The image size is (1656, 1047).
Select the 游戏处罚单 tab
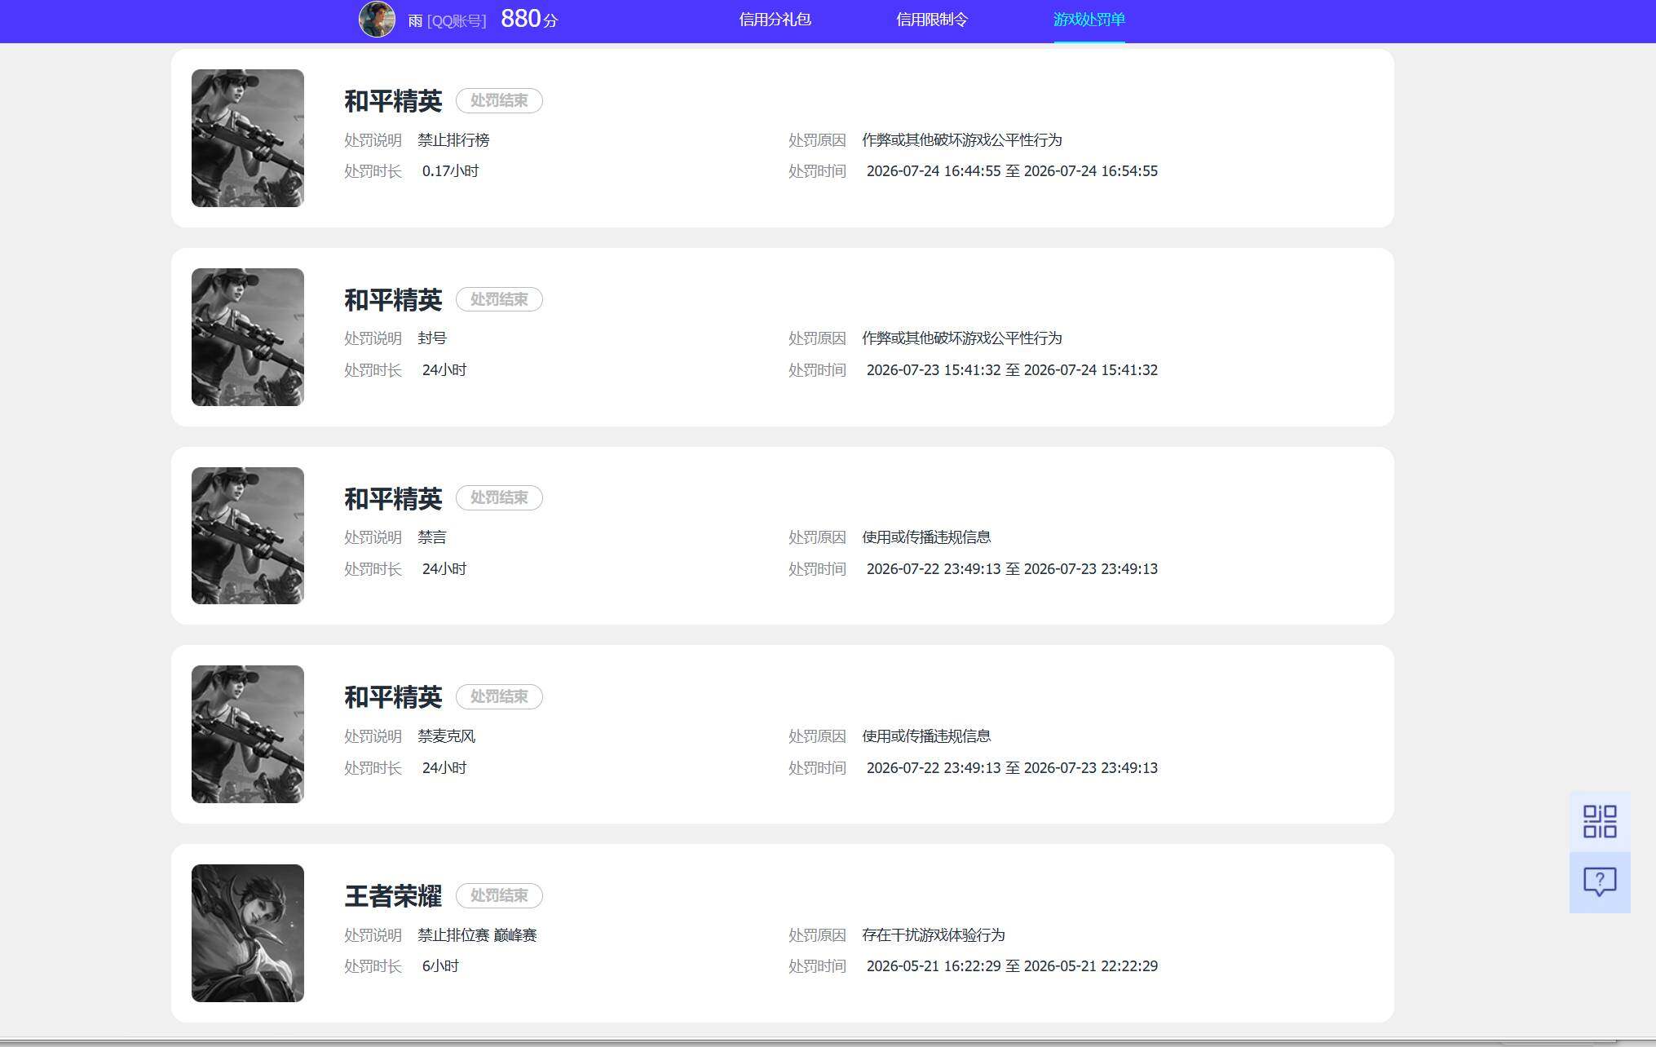click(x=1089, y=20)
